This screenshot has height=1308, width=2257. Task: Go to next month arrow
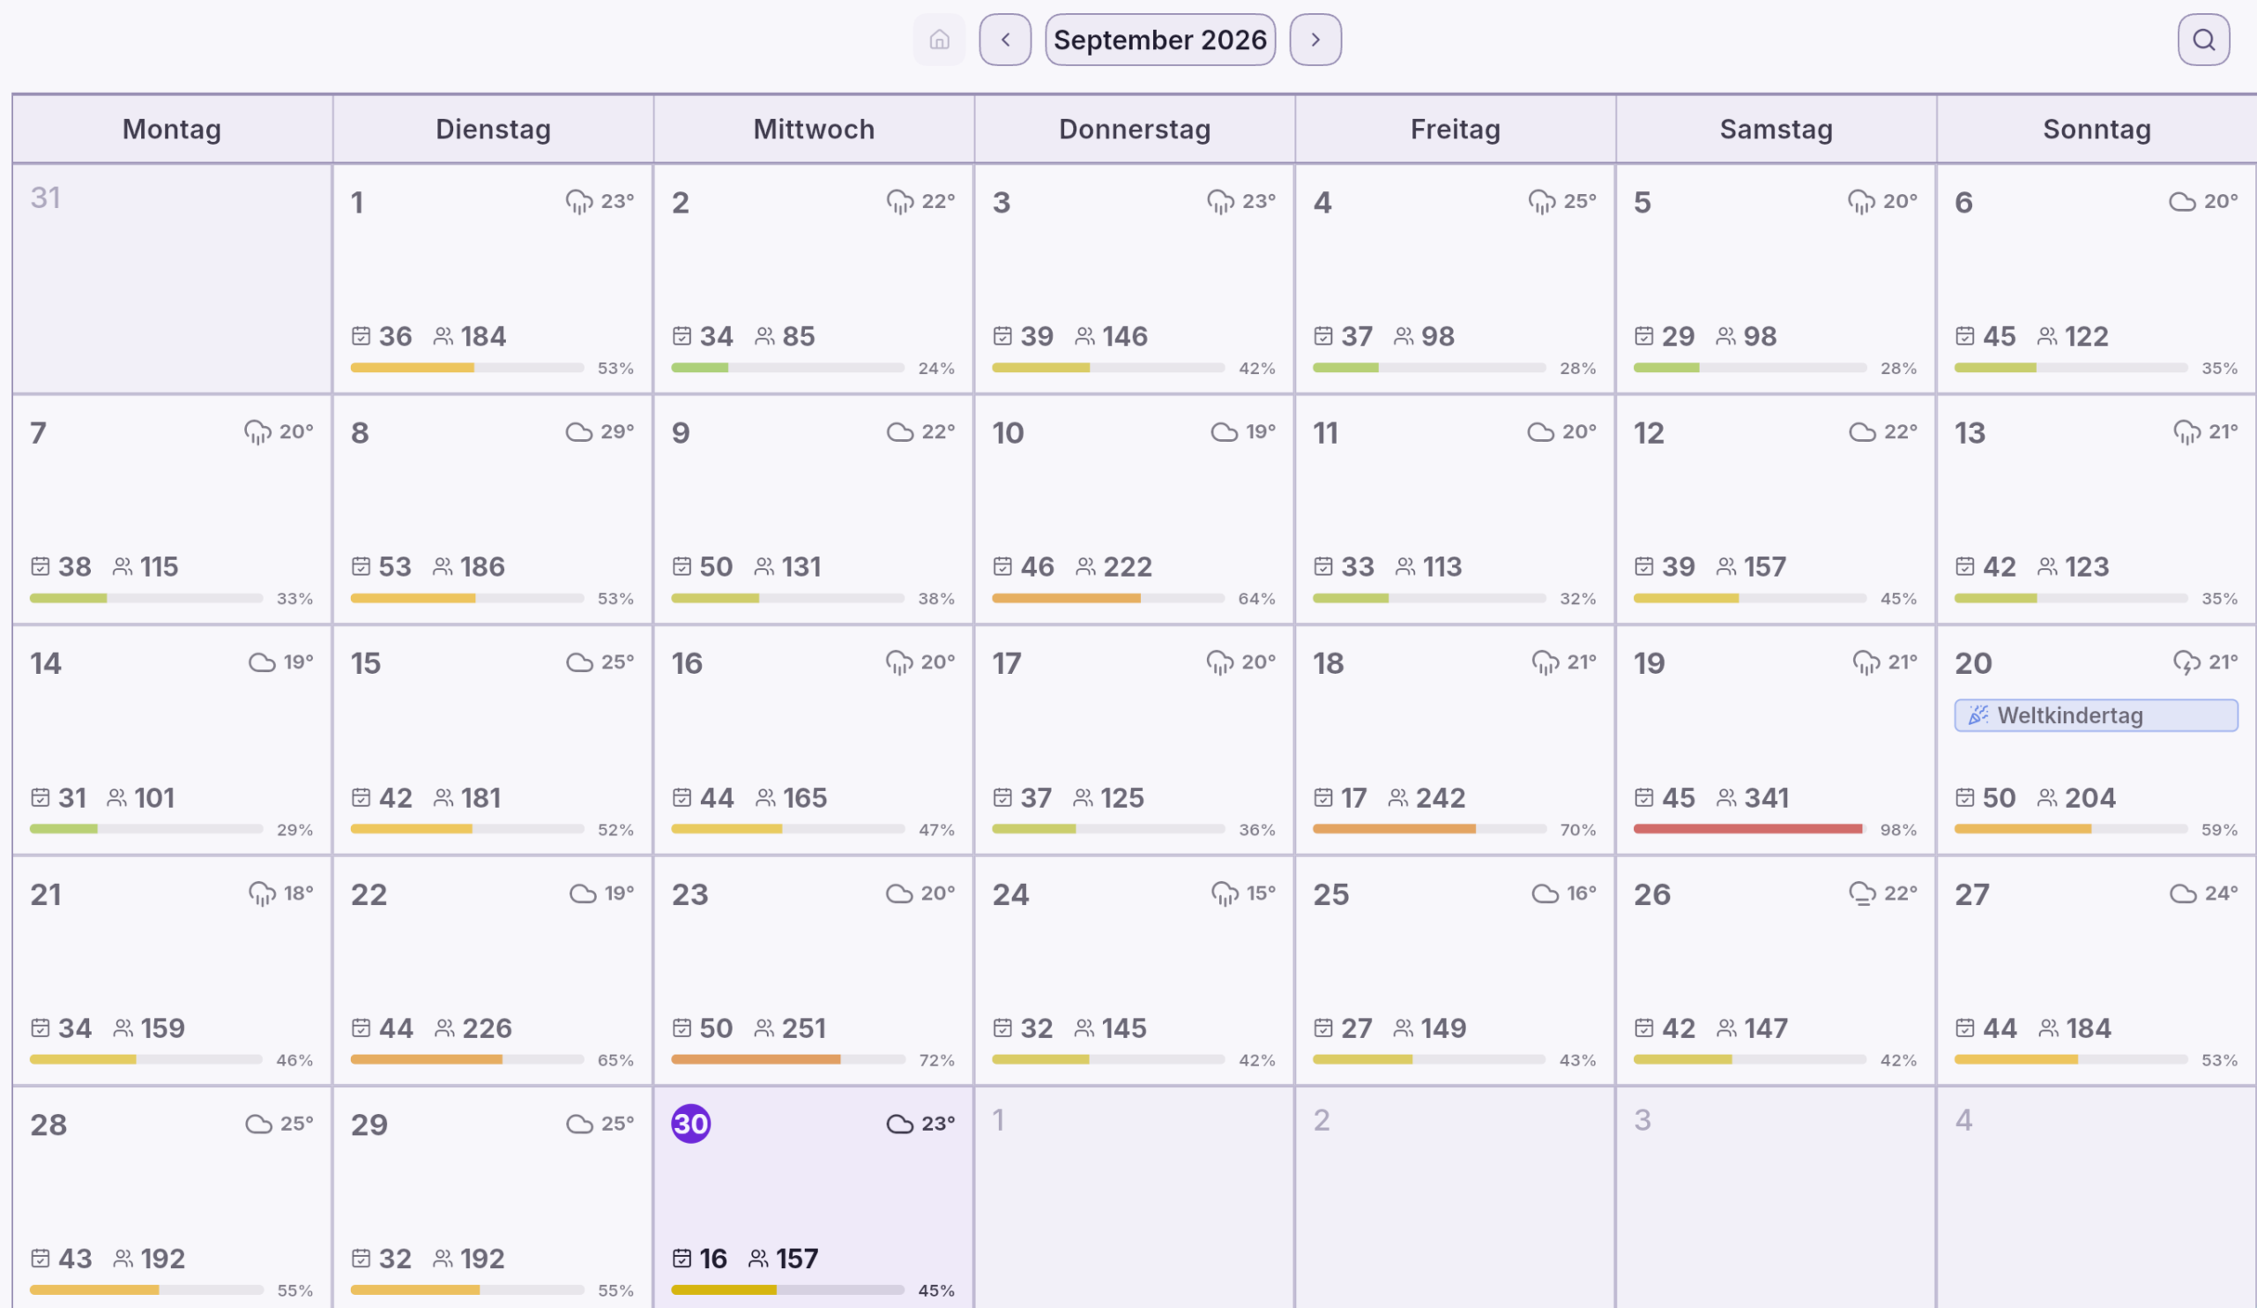pyautogui.click(x=1315, y=40)
